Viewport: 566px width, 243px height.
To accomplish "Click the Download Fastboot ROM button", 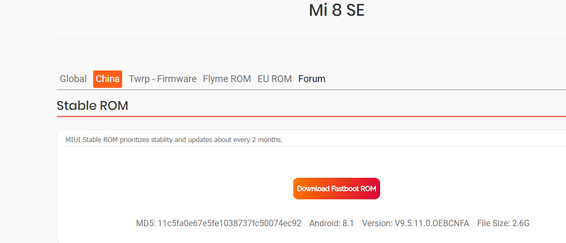I will [336, 189].
